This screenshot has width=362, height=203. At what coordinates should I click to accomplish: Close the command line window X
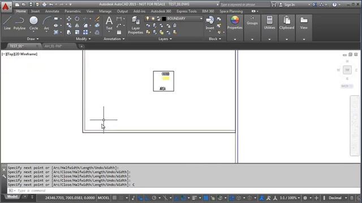[4, 170]
